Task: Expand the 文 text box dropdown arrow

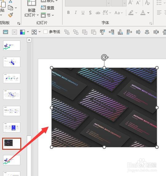Action: pyautogui.click(x=39, y=32)
